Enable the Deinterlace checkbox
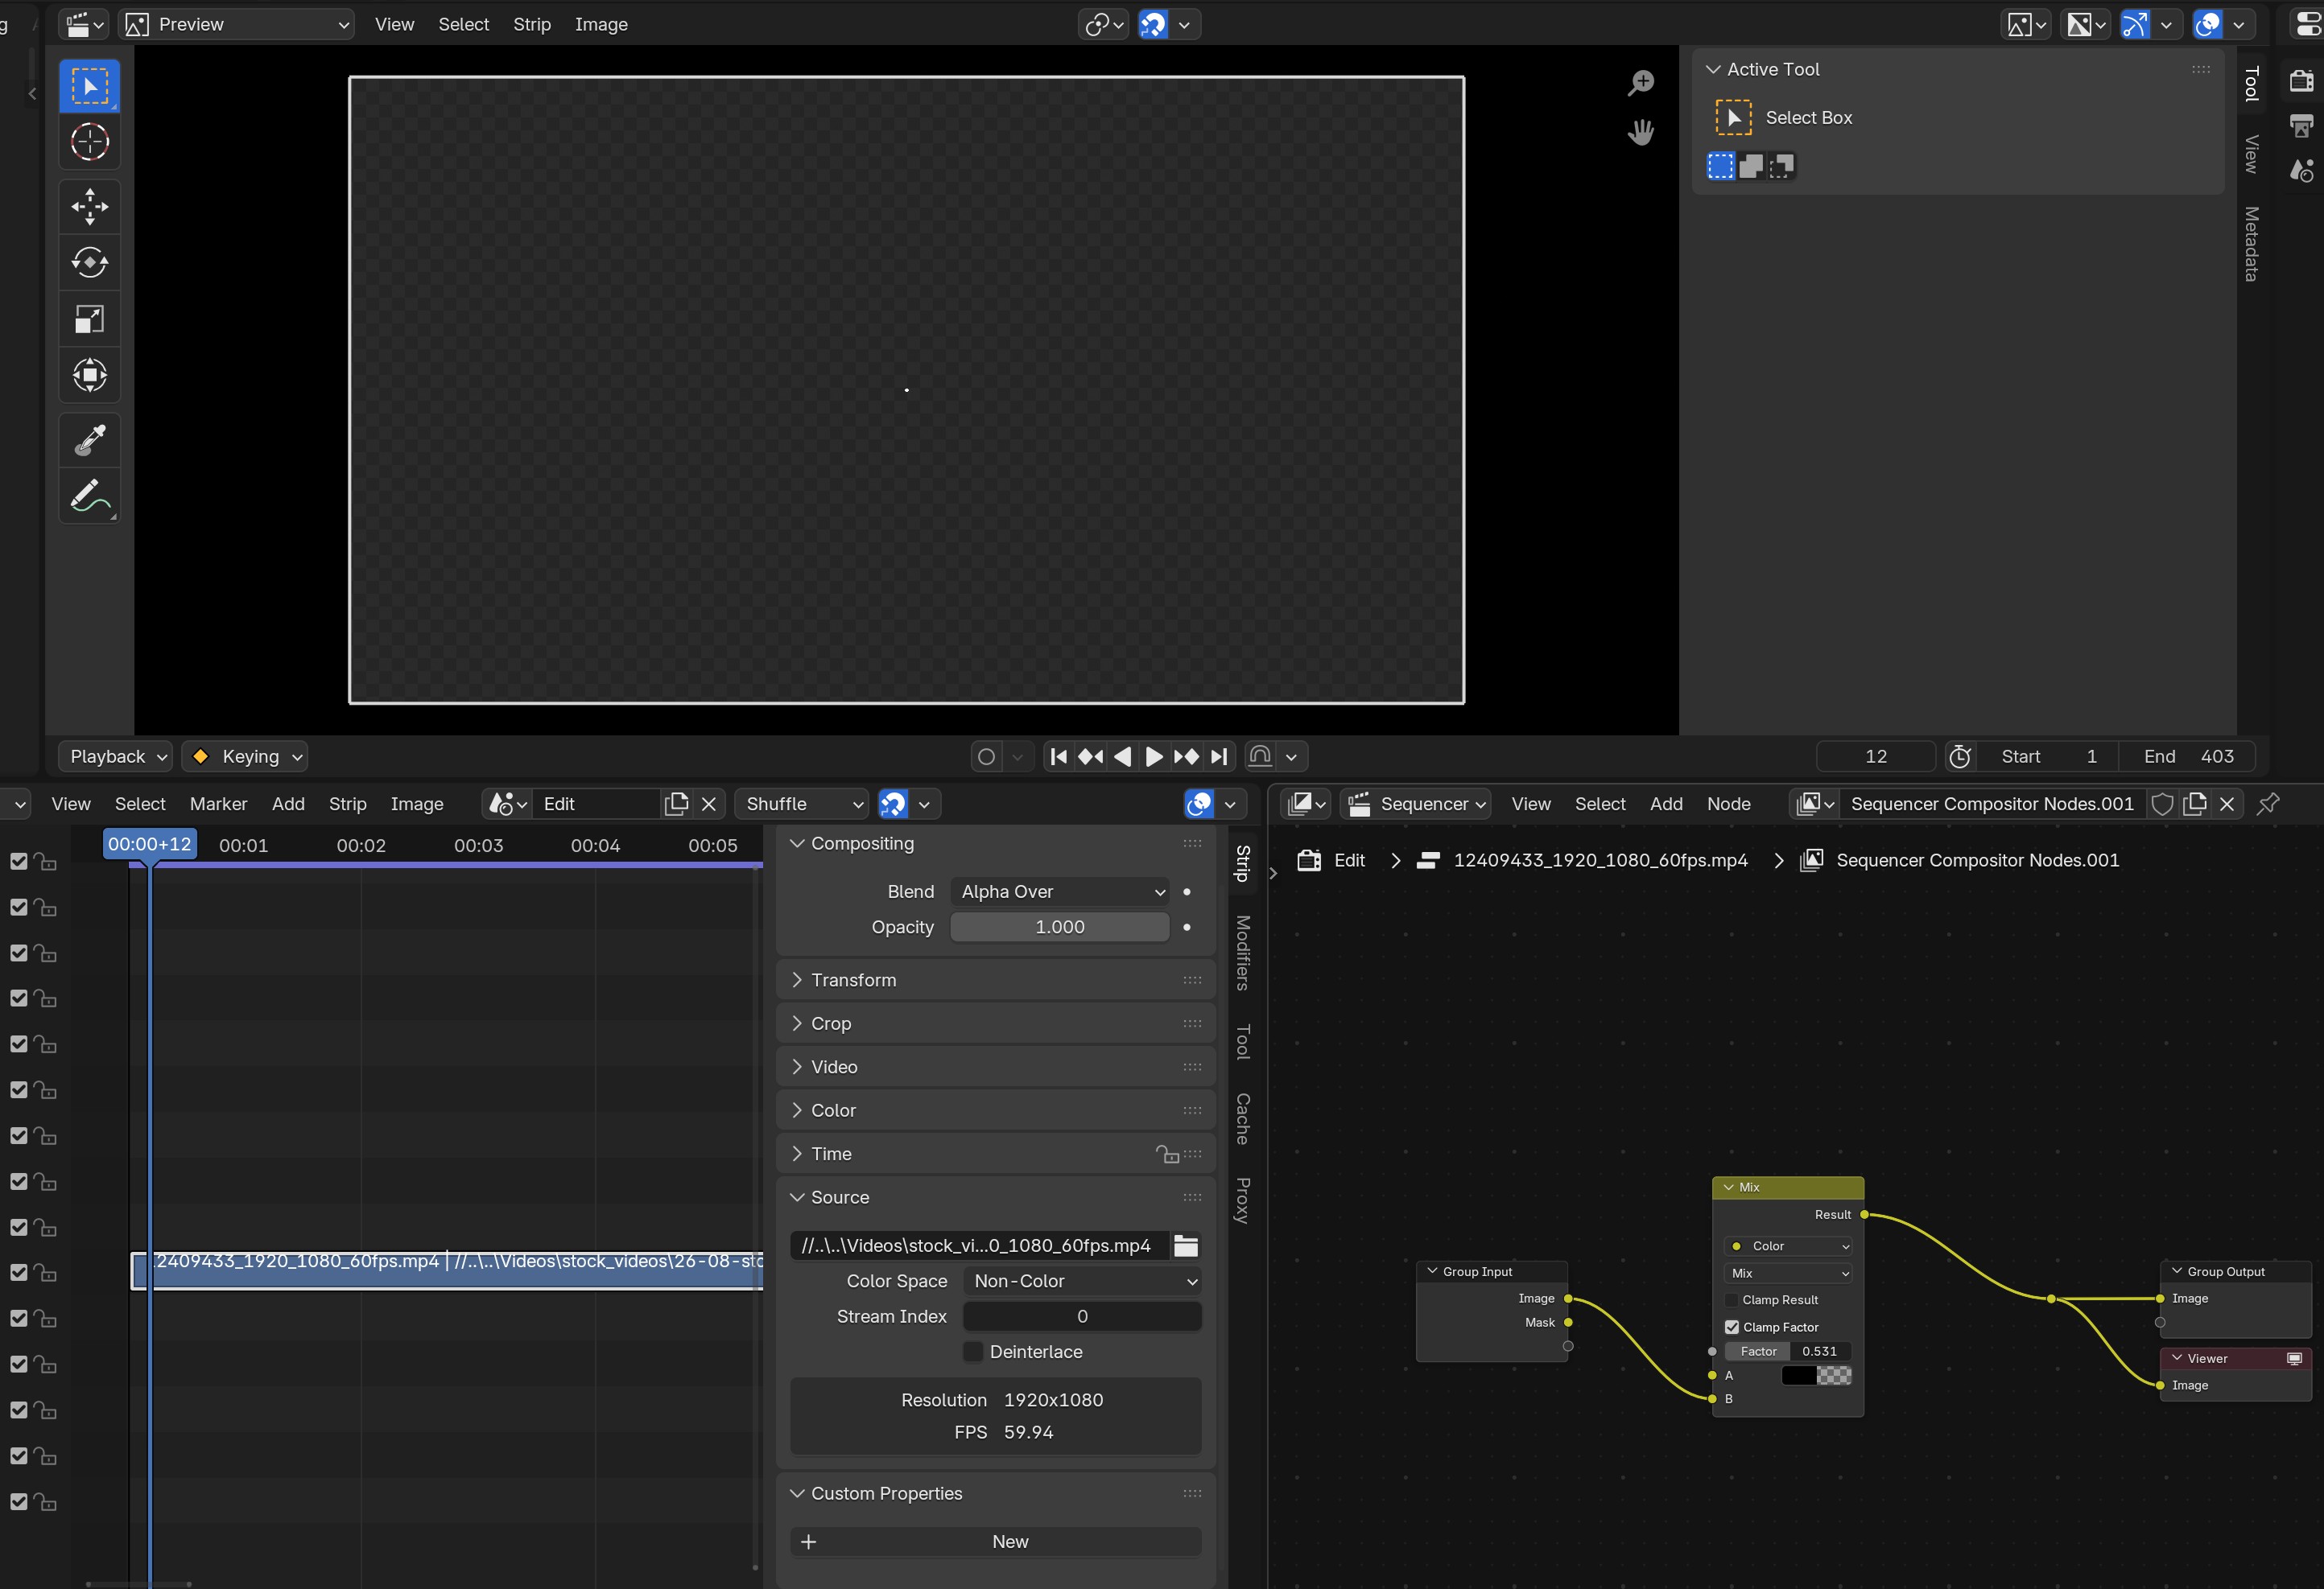 [973, 1351]
